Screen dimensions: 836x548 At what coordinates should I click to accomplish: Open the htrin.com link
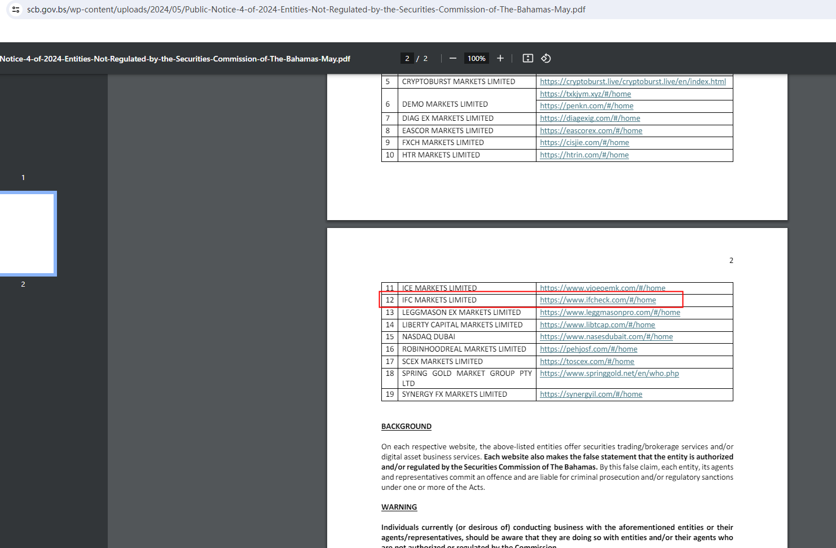(584, 155)
